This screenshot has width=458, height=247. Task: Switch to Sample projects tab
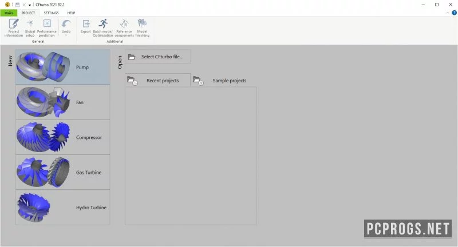click(223, 81)
